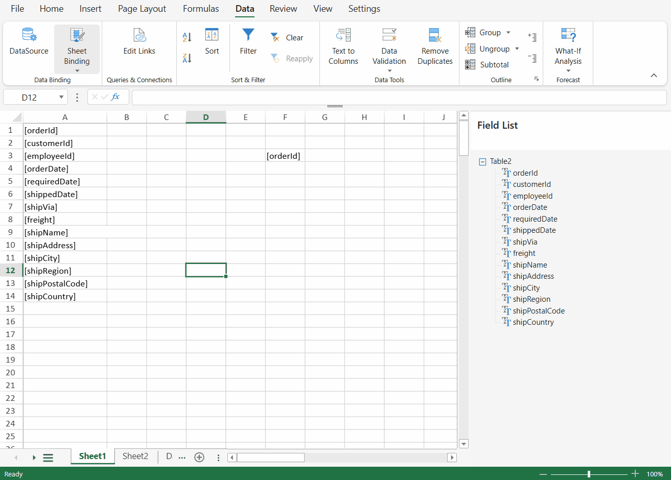Image resolution: width=671 pixels, height=480 pixels.
Task: Zoom out with minus button
Action: 543,474
